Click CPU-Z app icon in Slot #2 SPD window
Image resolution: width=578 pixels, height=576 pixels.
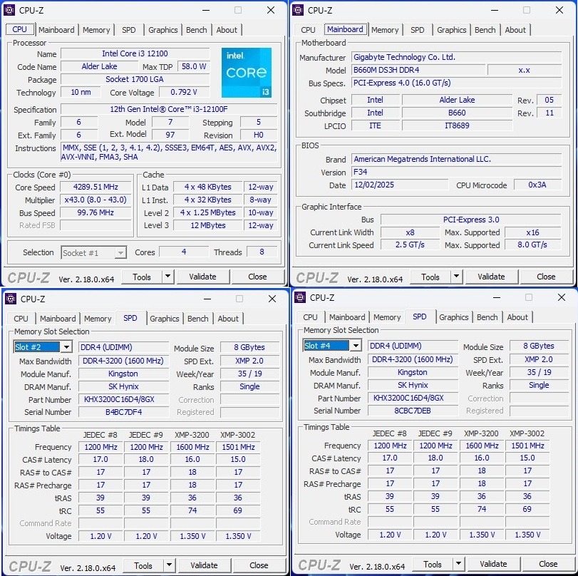(11, 299)
